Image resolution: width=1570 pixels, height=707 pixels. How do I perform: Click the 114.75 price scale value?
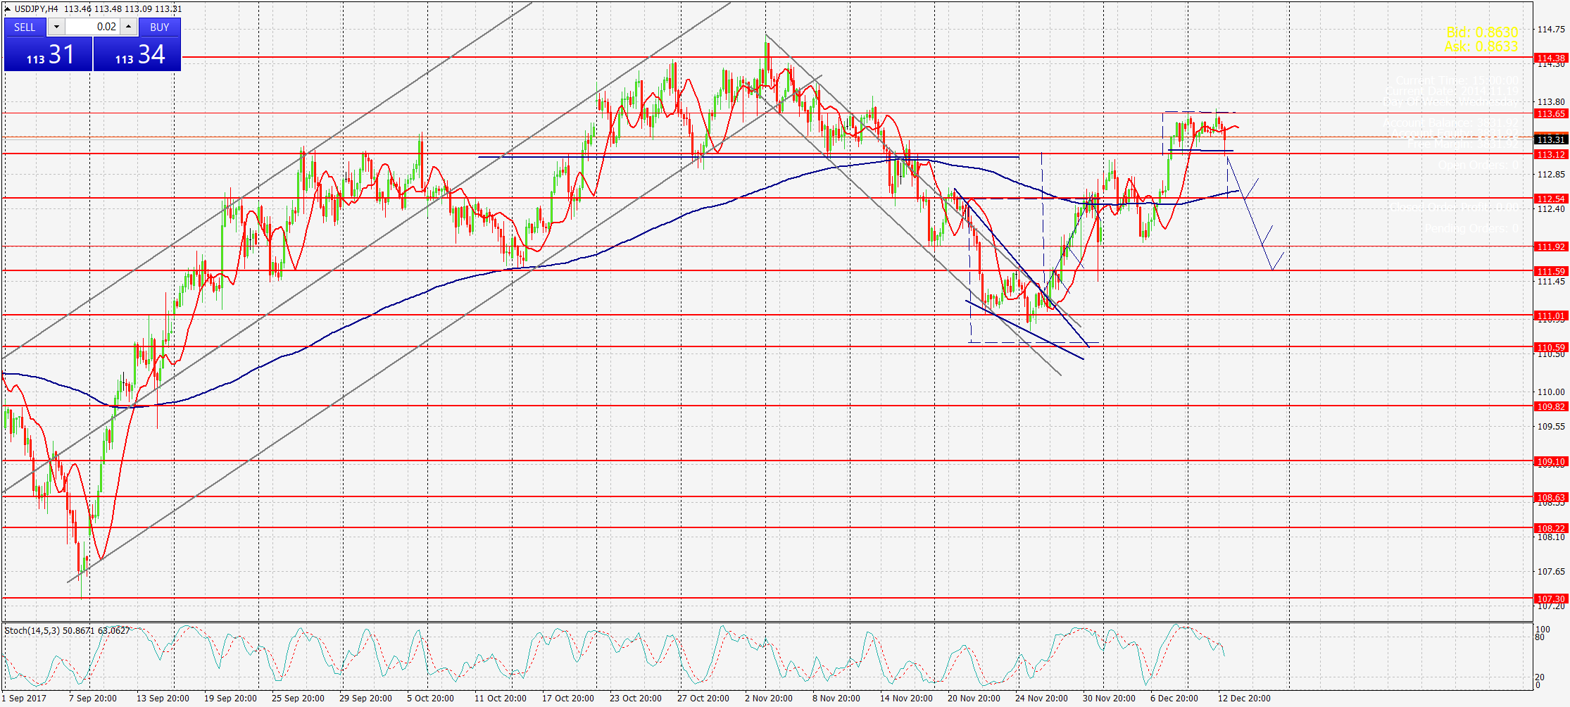pos(1551,30)
